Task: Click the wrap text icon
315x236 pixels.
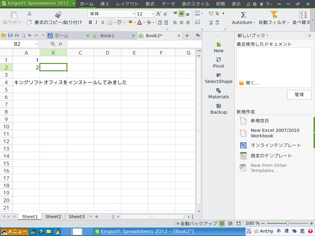Action: coord(197,22)
